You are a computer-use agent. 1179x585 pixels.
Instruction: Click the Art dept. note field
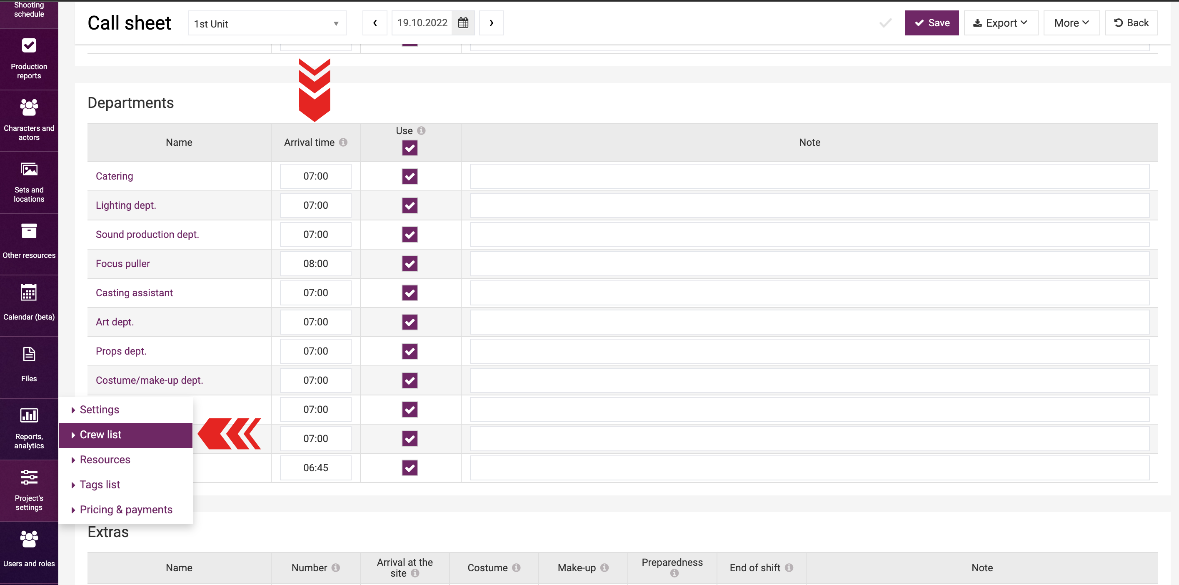point(809,322)
